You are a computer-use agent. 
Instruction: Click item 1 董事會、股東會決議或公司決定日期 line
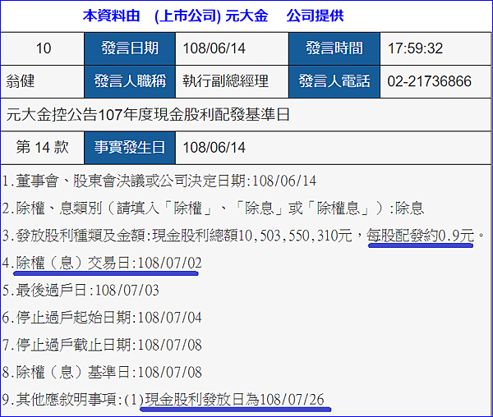pos(159,181)
